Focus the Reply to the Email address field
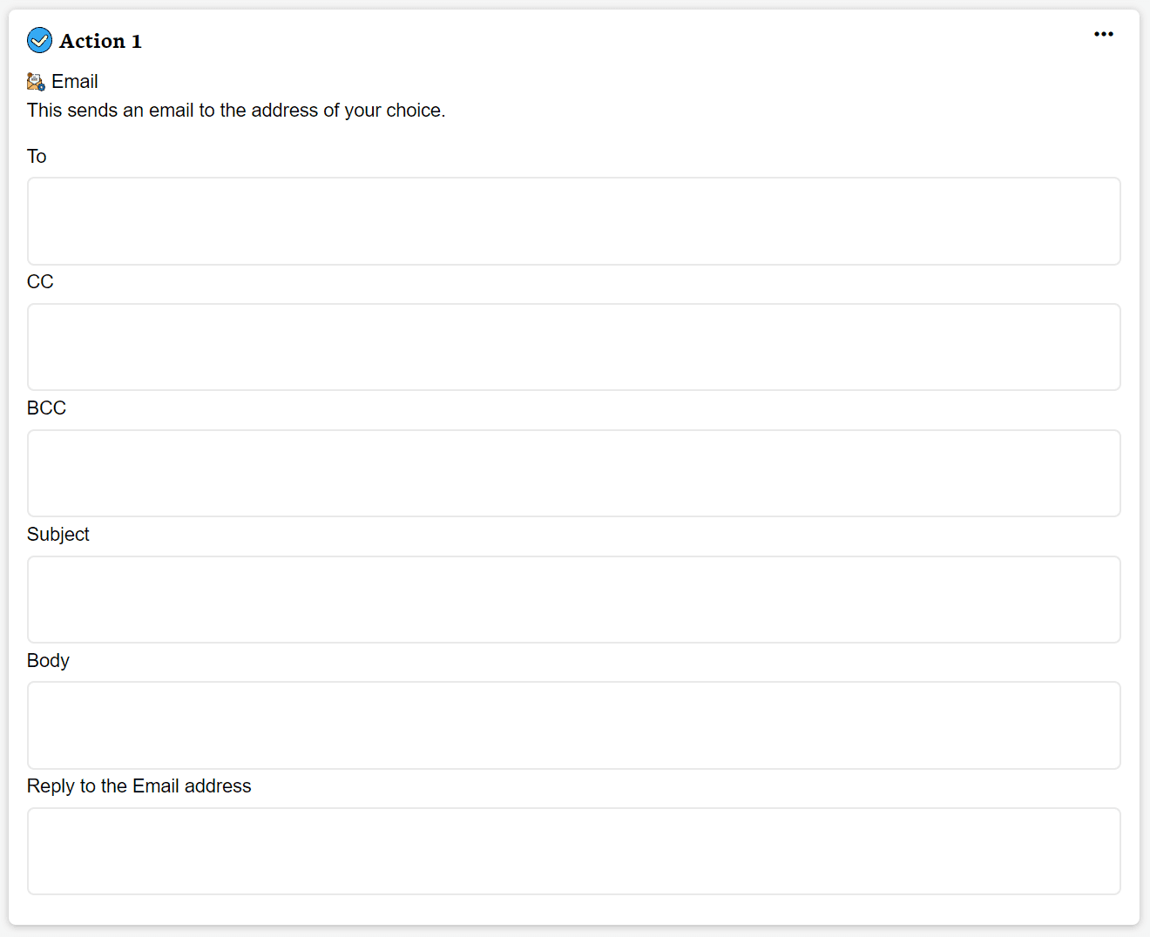Viewport: 1150px width, 937px height. pos(573,851)
